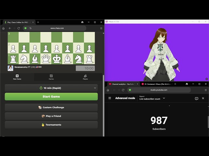Click the RenaissanceIvy-YT username
This screenshot has height=156, width=209.
point(23,67)
